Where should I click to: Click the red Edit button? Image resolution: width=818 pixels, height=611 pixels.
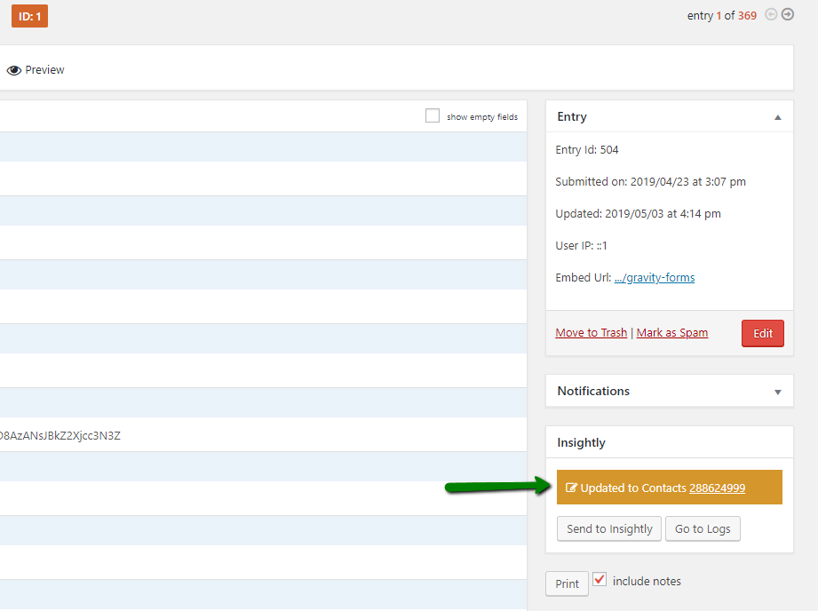click(763, 333)
